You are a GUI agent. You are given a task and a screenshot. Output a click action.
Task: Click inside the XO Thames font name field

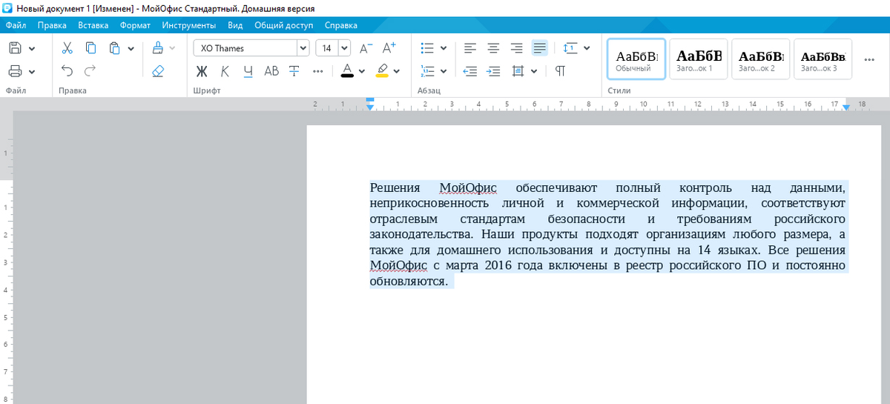tap(245, 48)
